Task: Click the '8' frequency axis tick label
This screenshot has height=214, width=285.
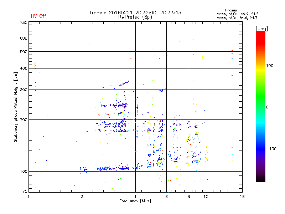Action: [x=189, y=197]
